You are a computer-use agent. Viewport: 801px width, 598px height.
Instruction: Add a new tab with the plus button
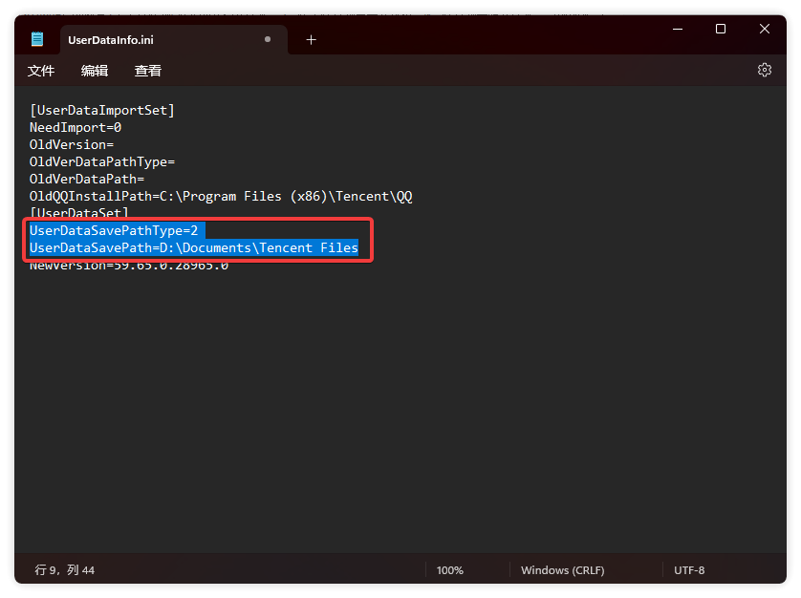coord(311,40)
